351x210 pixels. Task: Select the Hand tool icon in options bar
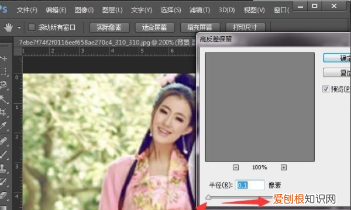(x=8, y=27)
